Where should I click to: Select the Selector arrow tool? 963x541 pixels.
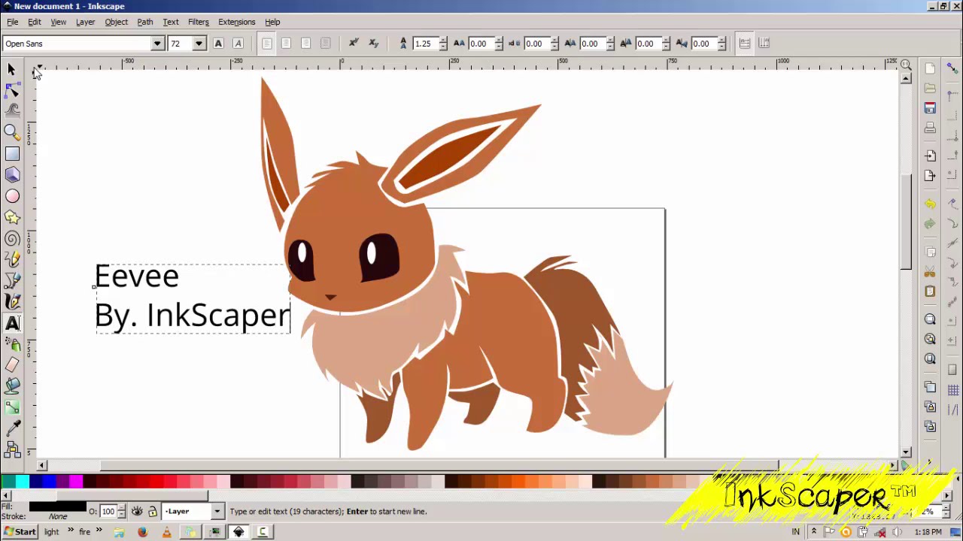[11, 69]
